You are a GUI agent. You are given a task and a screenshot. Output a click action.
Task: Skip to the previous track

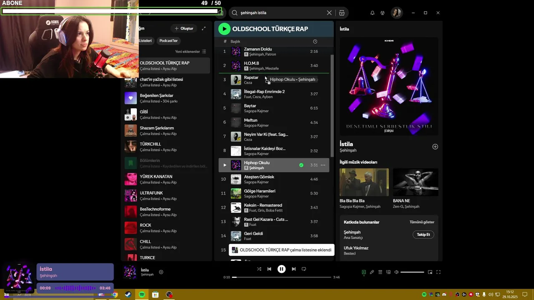269,269
